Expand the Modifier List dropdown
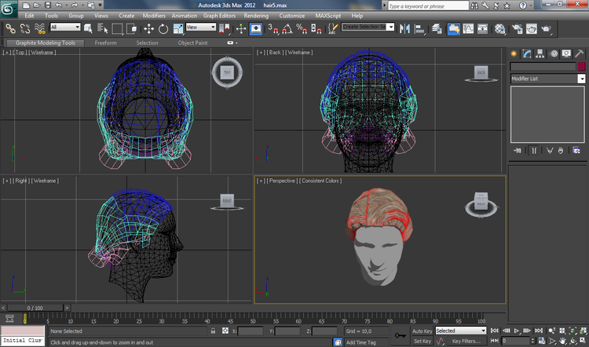589x347 pixels. 547,79
